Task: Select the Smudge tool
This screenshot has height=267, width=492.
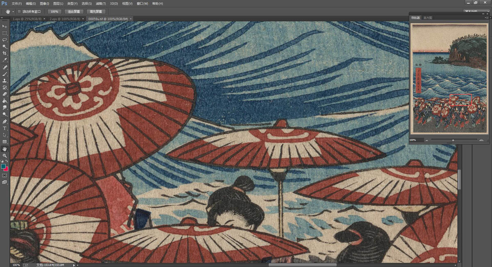Action: 5,107
